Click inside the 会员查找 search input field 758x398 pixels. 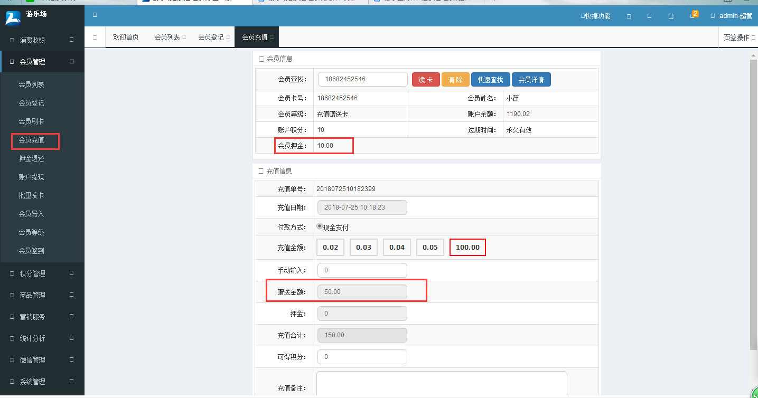click(362, 79)
